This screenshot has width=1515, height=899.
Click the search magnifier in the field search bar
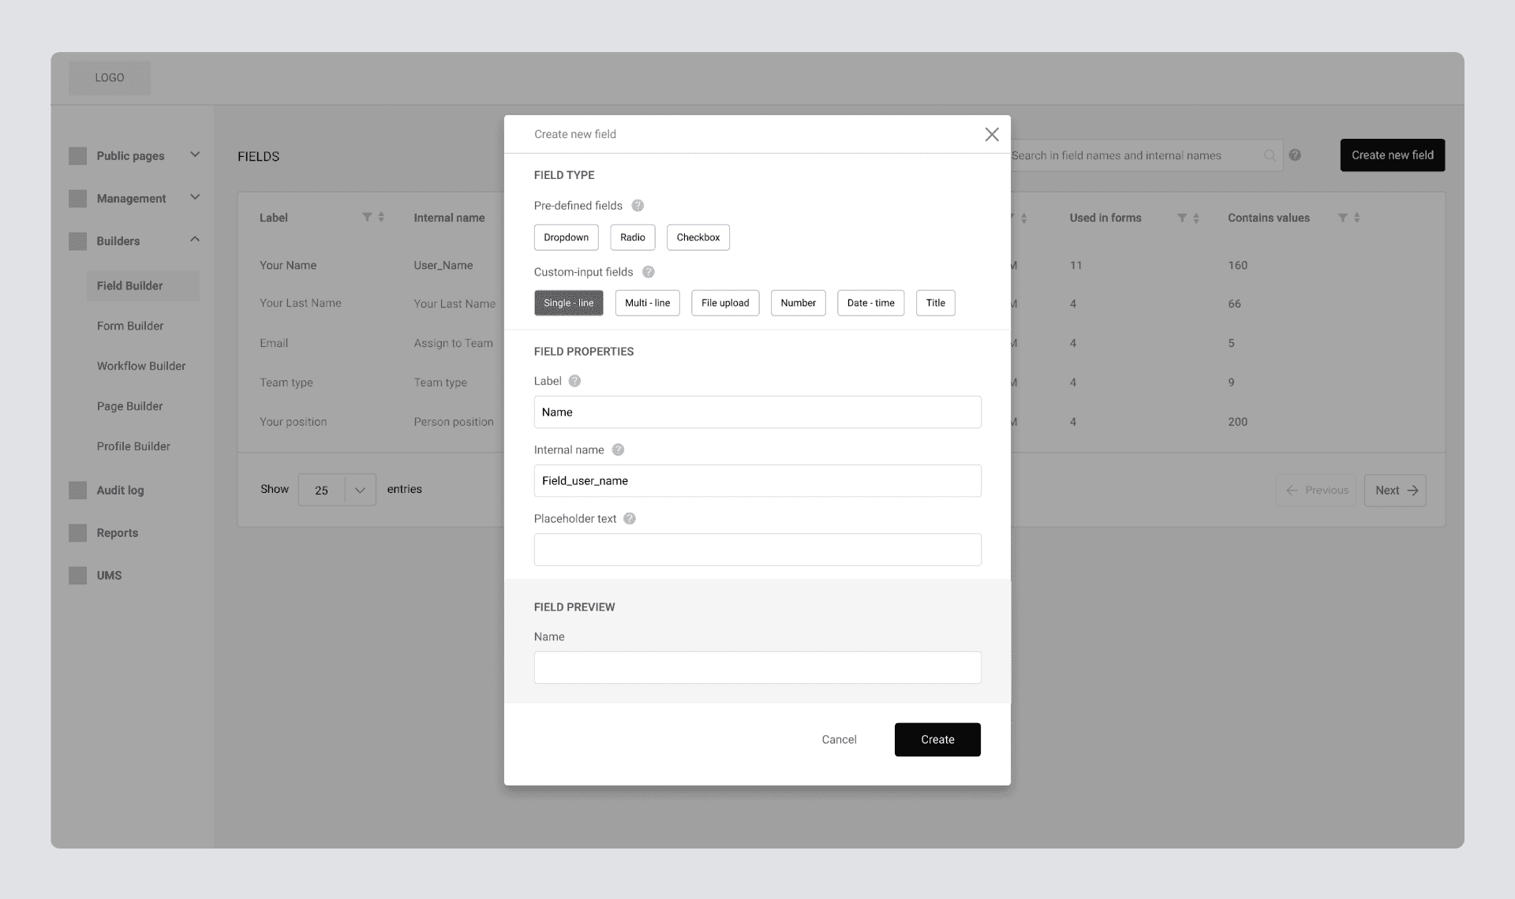[x=1270, y=155]
